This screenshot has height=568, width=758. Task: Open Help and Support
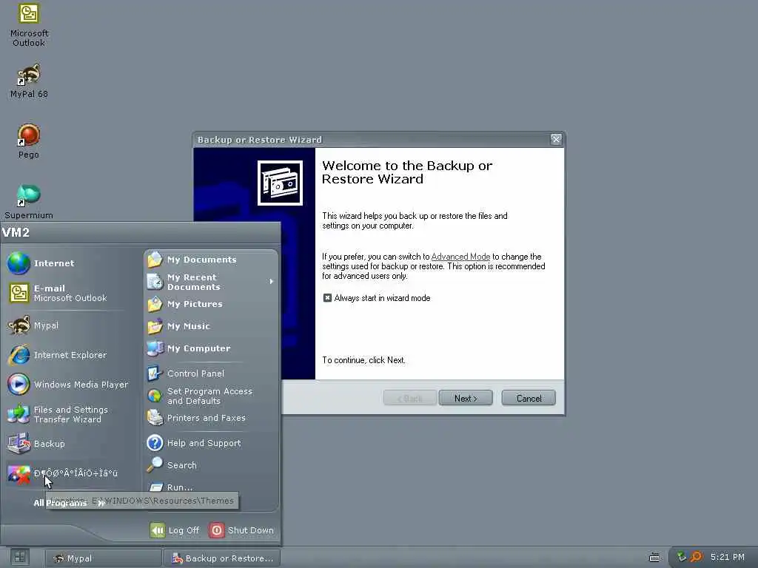pos(211,443)
